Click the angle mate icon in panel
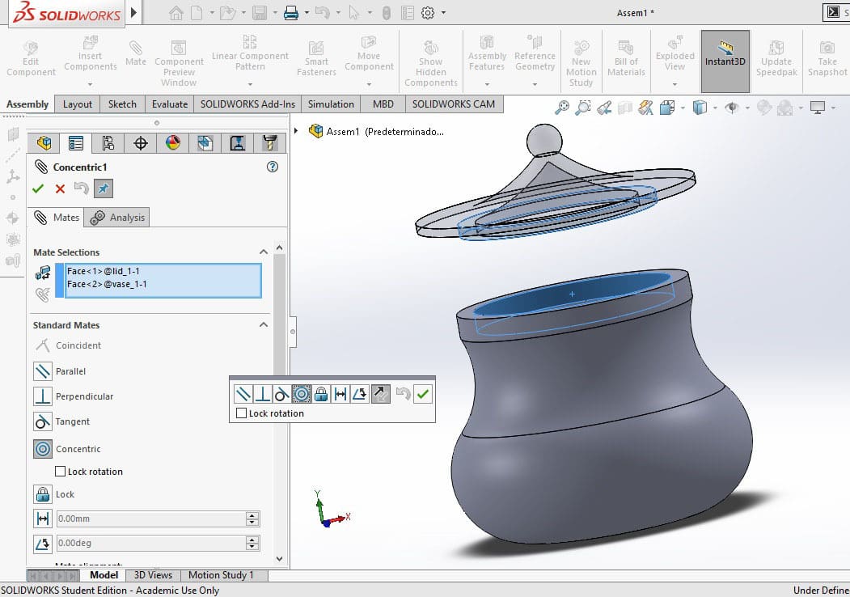This screenshot has height=597, width=850. 43,544
